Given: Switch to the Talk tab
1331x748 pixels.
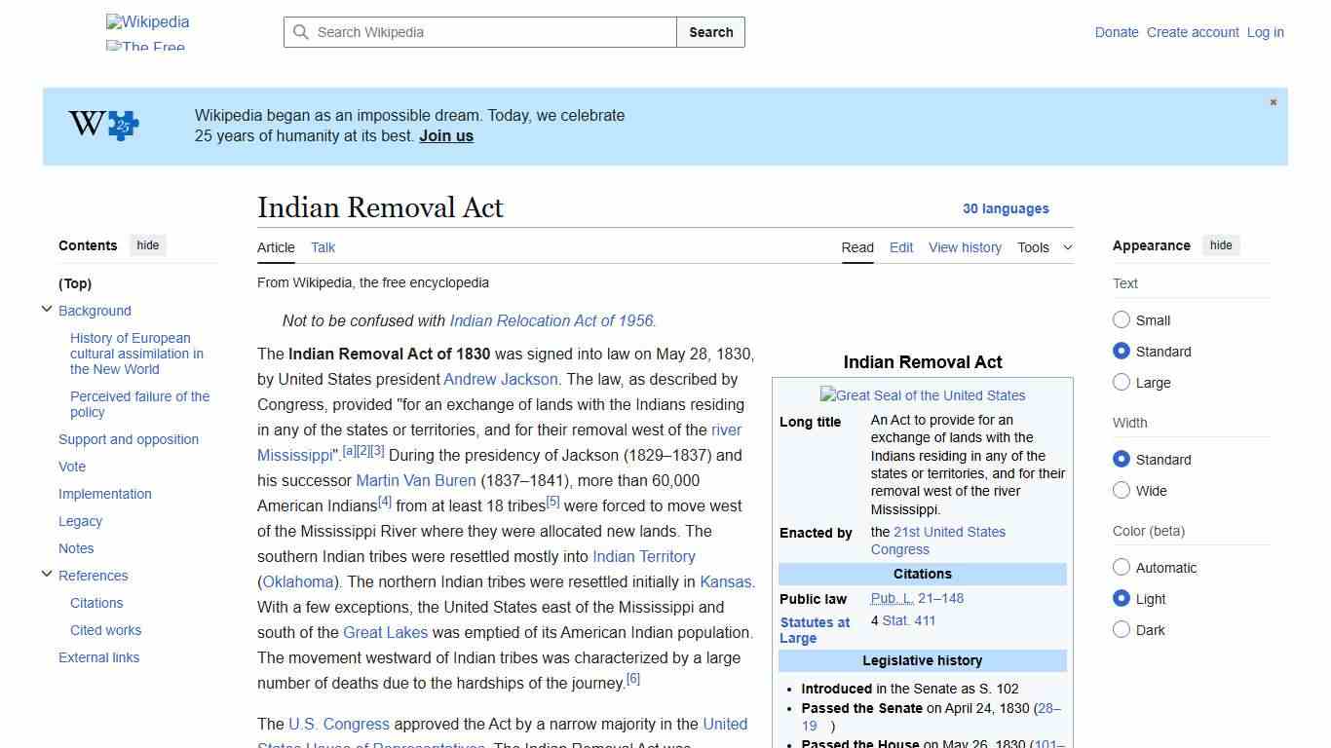Looking at the screenshot, I should tap(323, 247).
